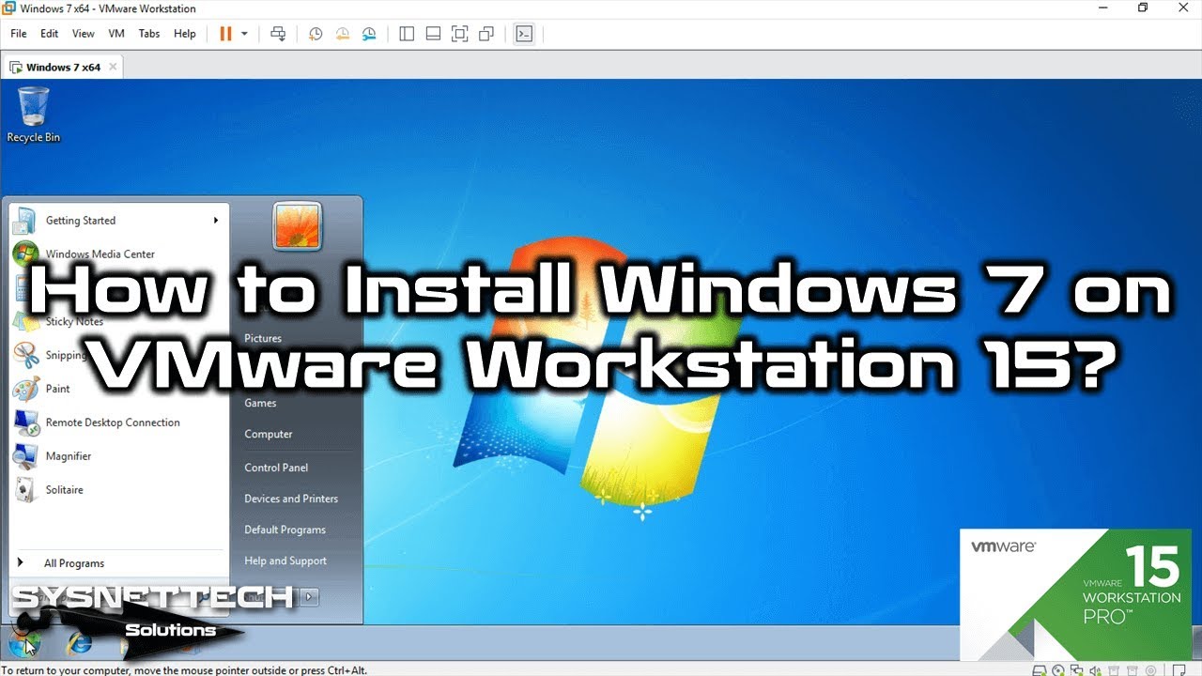Open the View menu
The image size is (1202, 676).
click(x=84, y=34)
